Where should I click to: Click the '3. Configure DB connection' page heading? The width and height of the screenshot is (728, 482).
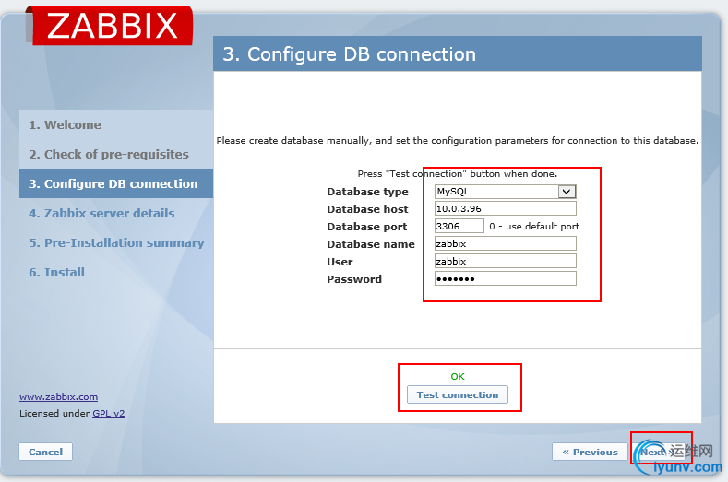349,54
